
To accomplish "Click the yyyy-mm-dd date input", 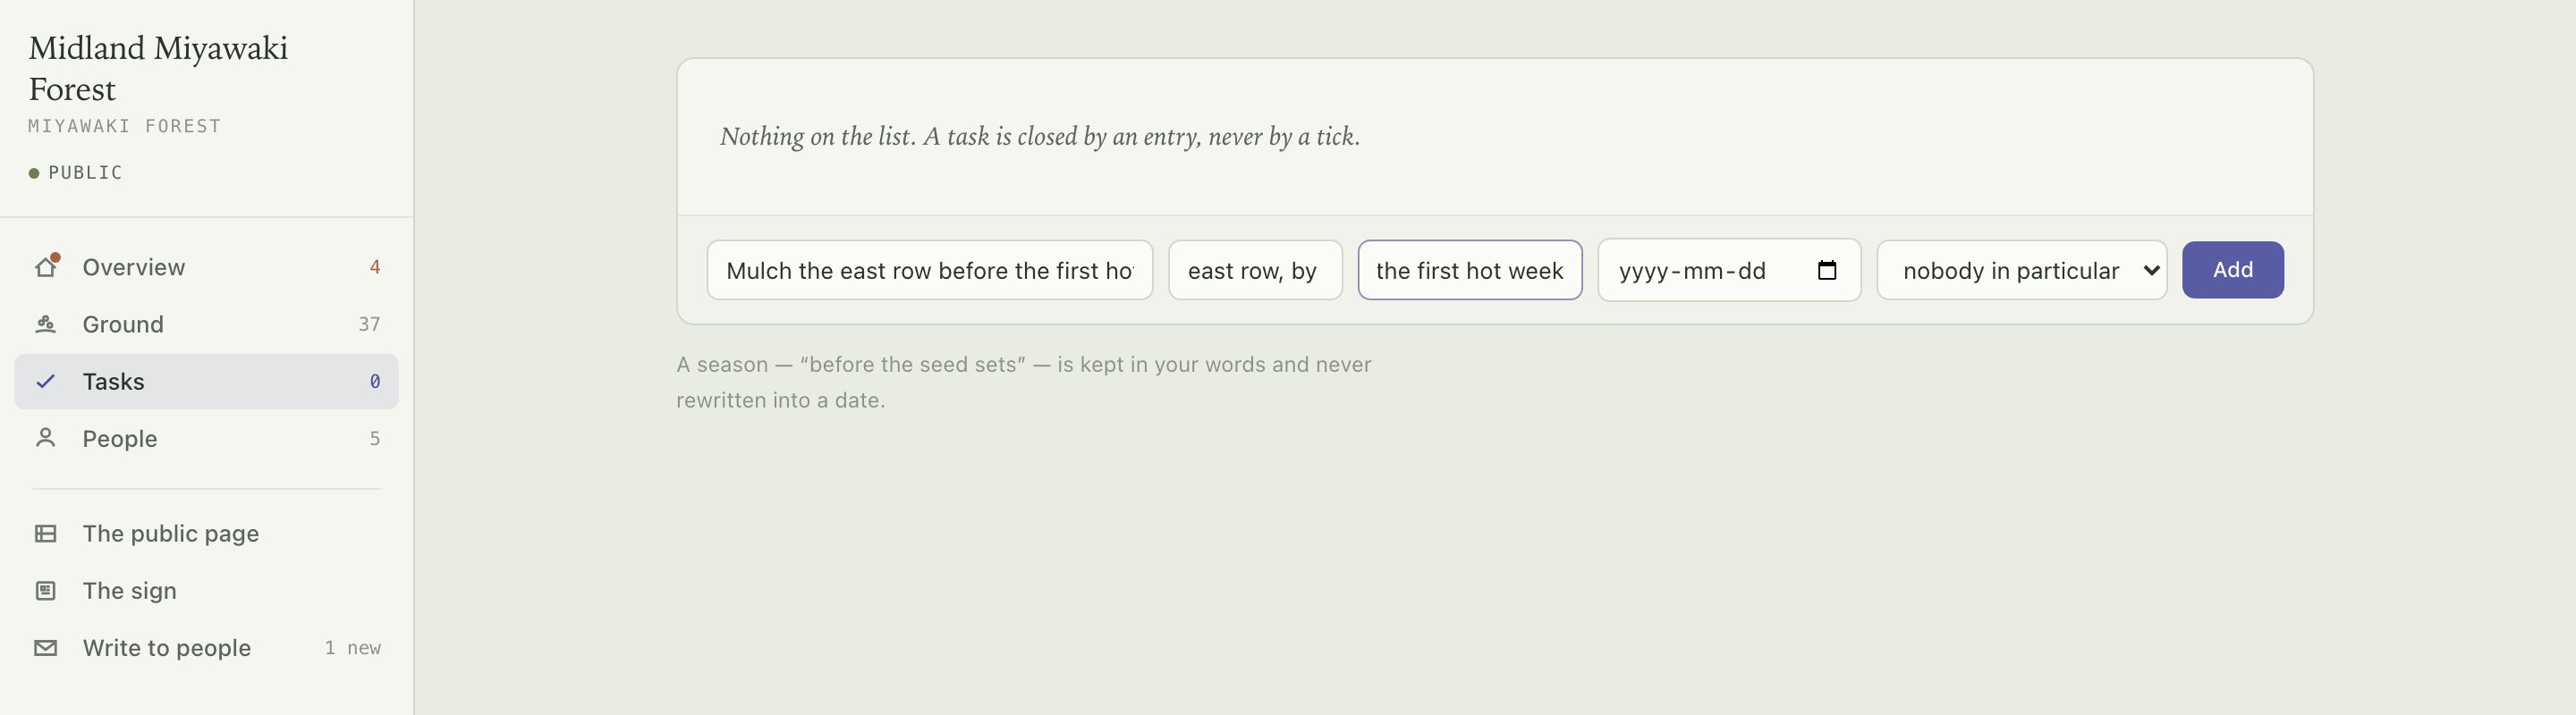I will point(1729,270).
